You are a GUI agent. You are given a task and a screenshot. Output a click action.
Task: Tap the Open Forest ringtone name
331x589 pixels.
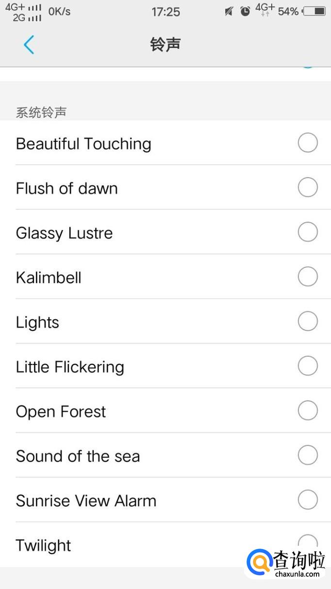(61, 412)
